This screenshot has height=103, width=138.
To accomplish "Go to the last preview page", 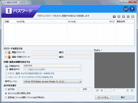I will 132,90.
